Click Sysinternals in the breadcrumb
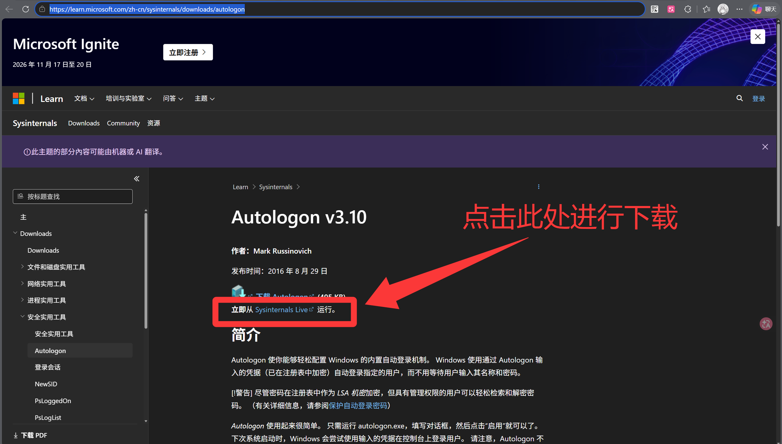 pyautogui.click(x=276, y=187)
